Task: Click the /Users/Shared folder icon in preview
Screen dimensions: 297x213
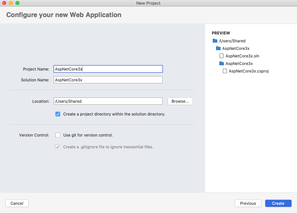Action: (214, 41)
